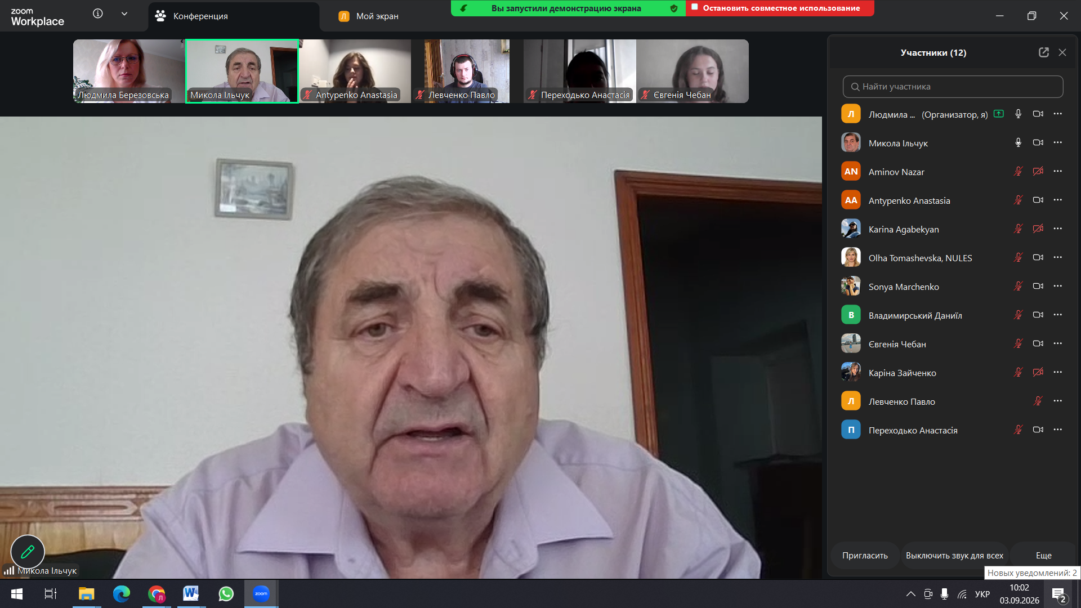Open the annotation pencil tool

coord(28,552)
